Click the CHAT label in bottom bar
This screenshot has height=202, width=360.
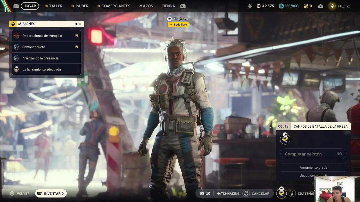point(306,194)
